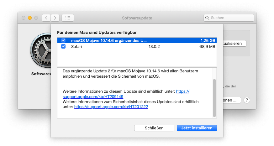
Task: Click the Schließen button
Action: 154,128
